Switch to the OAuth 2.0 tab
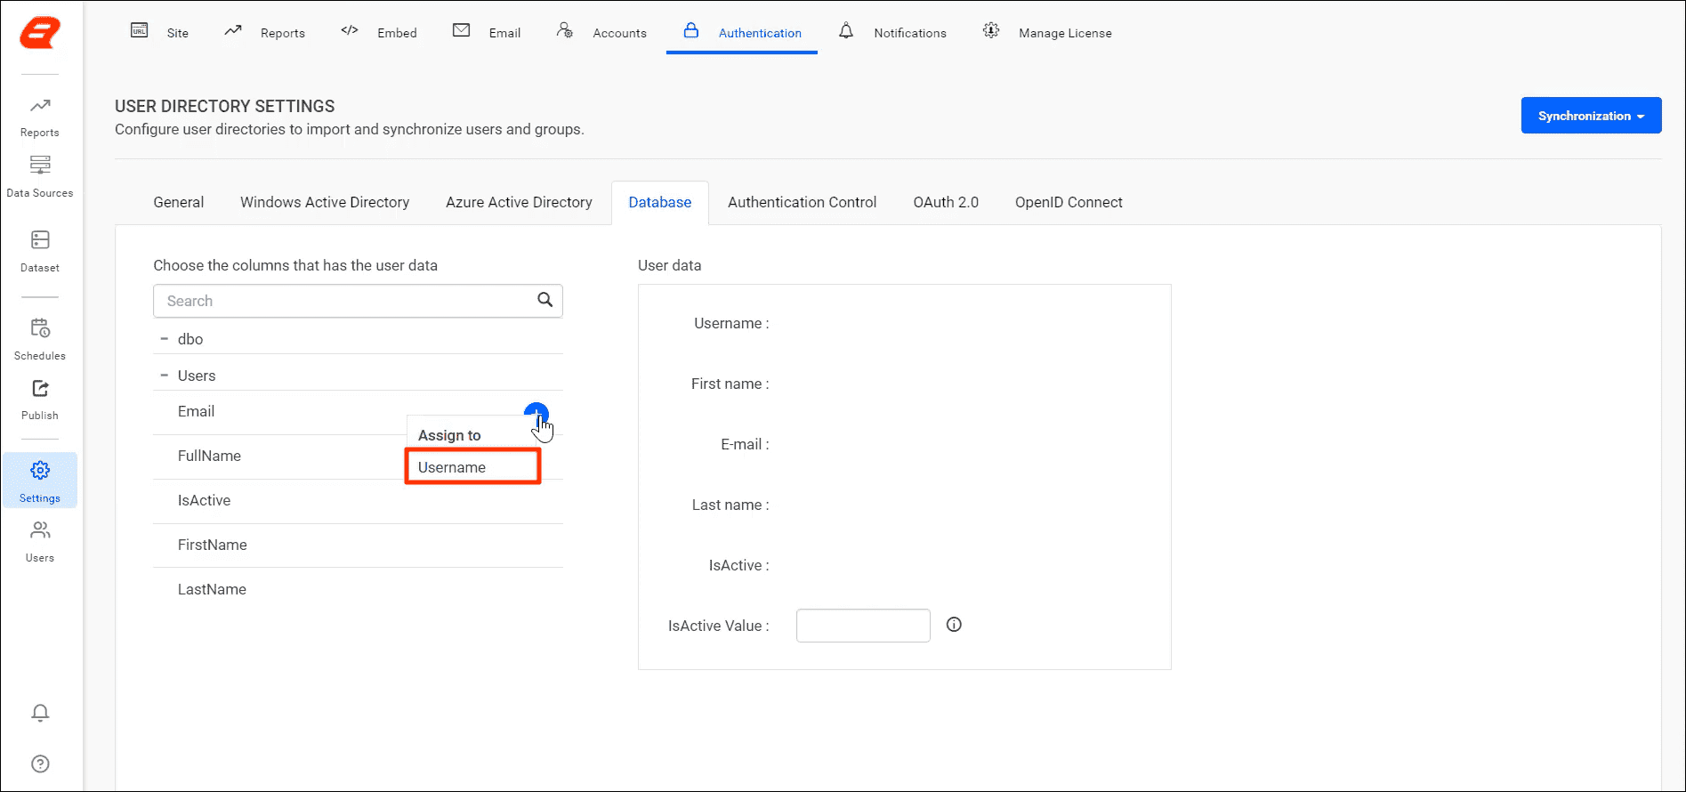 click(x=946, y=202)
